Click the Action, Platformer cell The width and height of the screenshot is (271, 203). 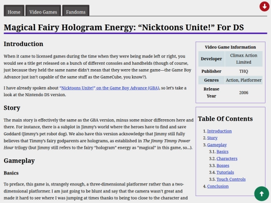point(244,80)
